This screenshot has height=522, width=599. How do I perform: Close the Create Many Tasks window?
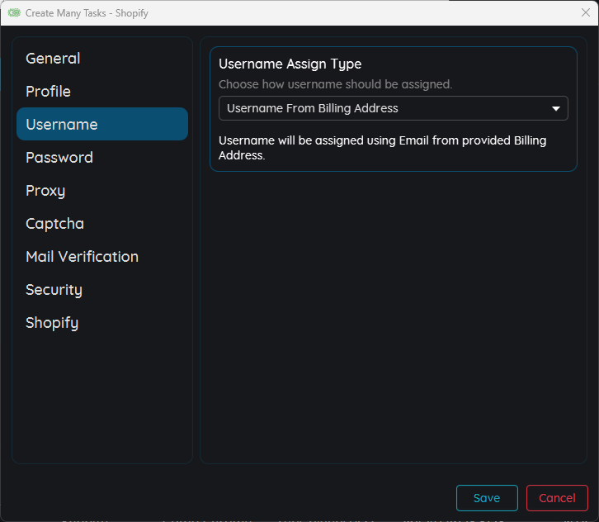tap(585, 13)
